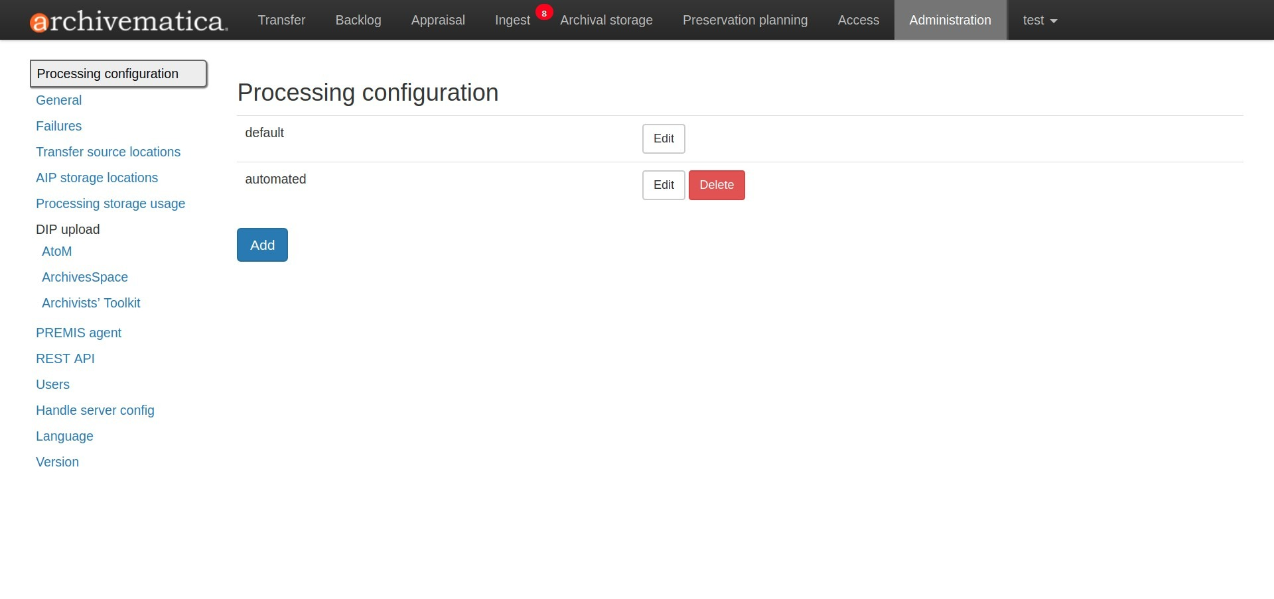Open the test user dropdown menu
Screen dimensions: 1274x599
pos(1039,21)
